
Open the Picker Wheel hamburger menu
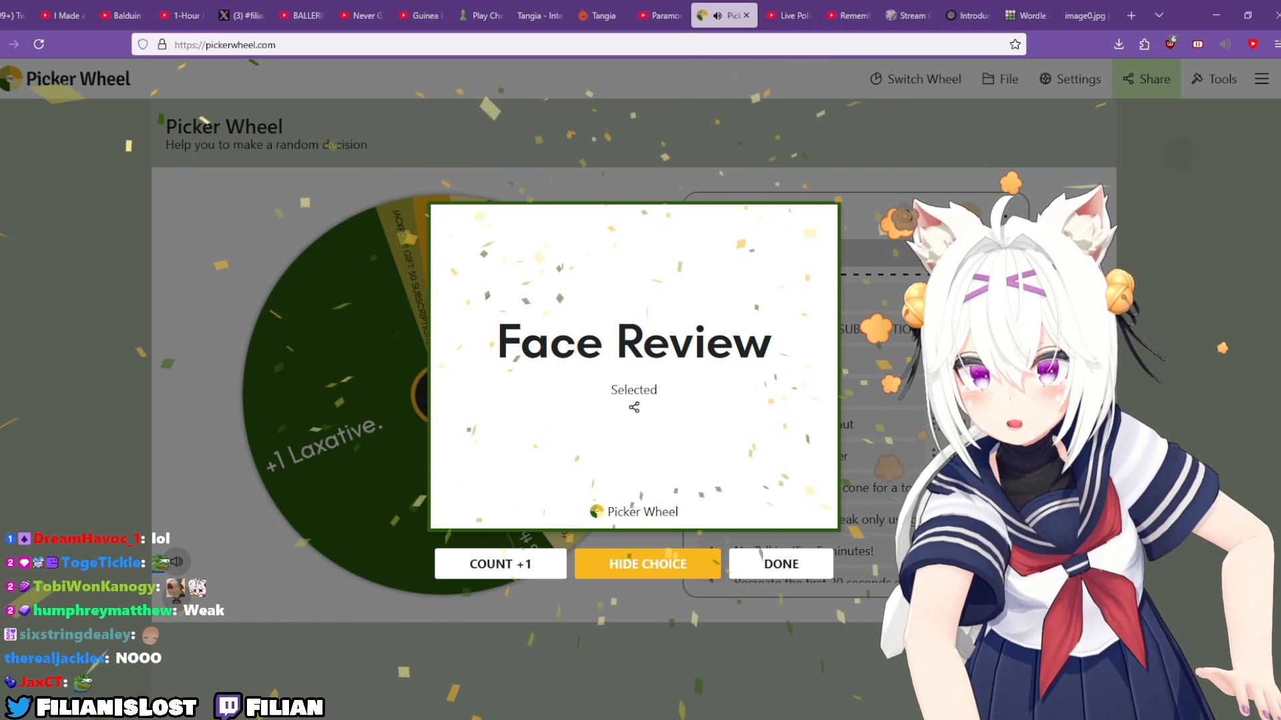pos(1262,79)
